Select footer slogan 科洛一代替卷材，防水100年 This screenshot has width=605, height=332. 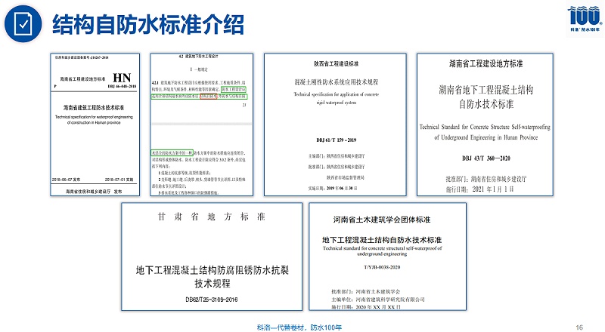(299, 327)
